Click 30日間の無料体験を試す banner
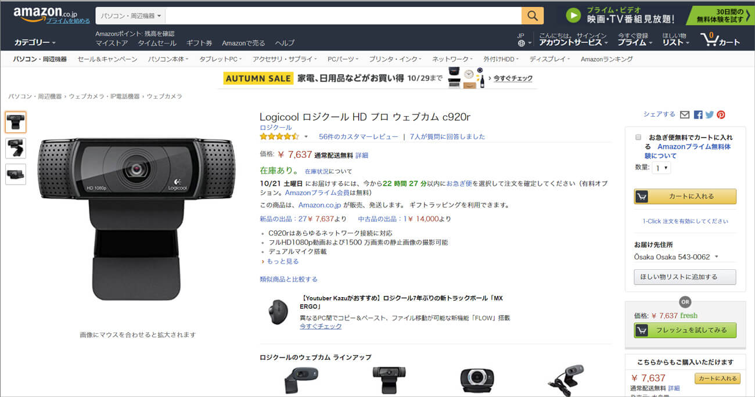Image resolution: width=755 pixels, height=397 pixels. [721, 16]
